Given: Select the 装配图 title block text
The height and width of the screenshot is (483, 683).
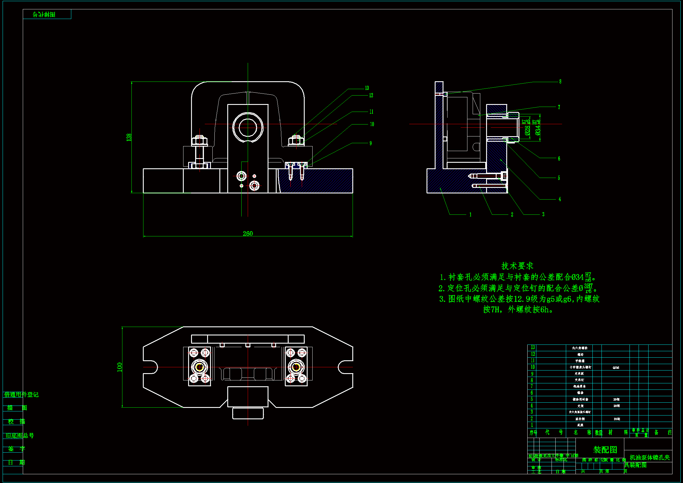Looking at the screenshot, I should pos(605,450).
